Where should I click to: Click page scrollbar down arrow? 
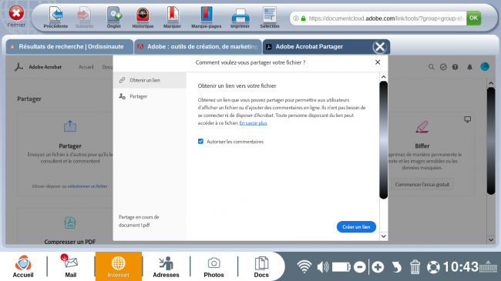(x=491, y=239)
